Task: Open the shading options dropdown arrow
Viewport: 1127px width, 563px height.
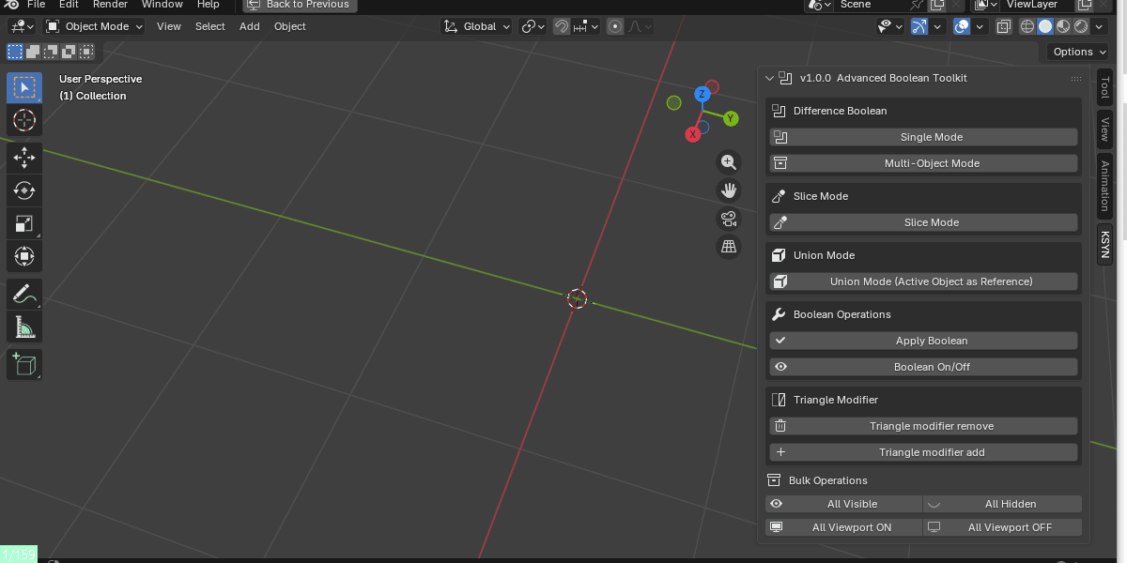Action: [x=1100, y=26]
